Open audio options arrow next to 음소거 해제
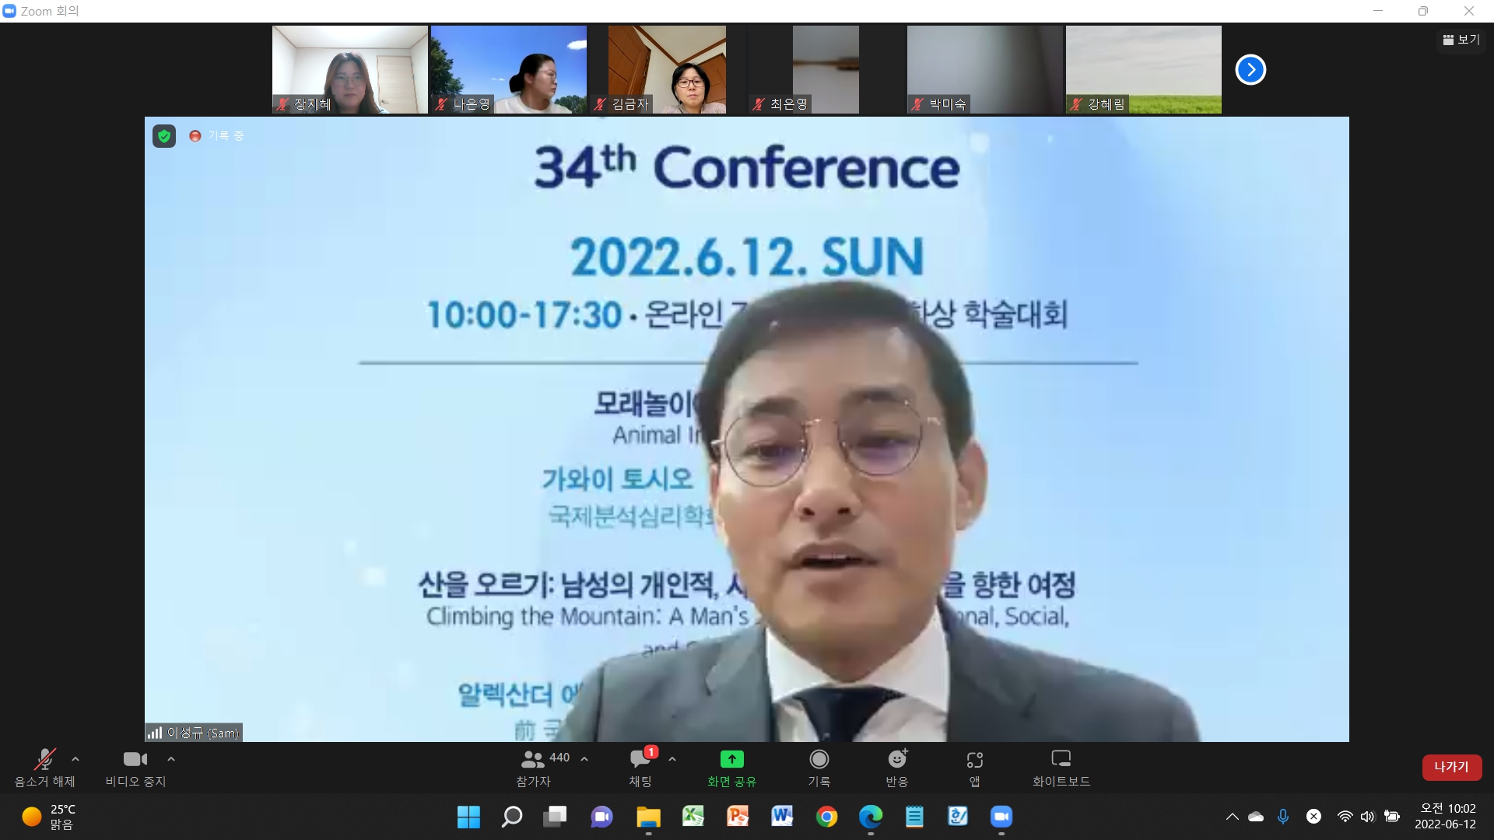Image resolution: width=1494 pixels, height=840 pixels. pyautogui.click(x=75, y=759)
